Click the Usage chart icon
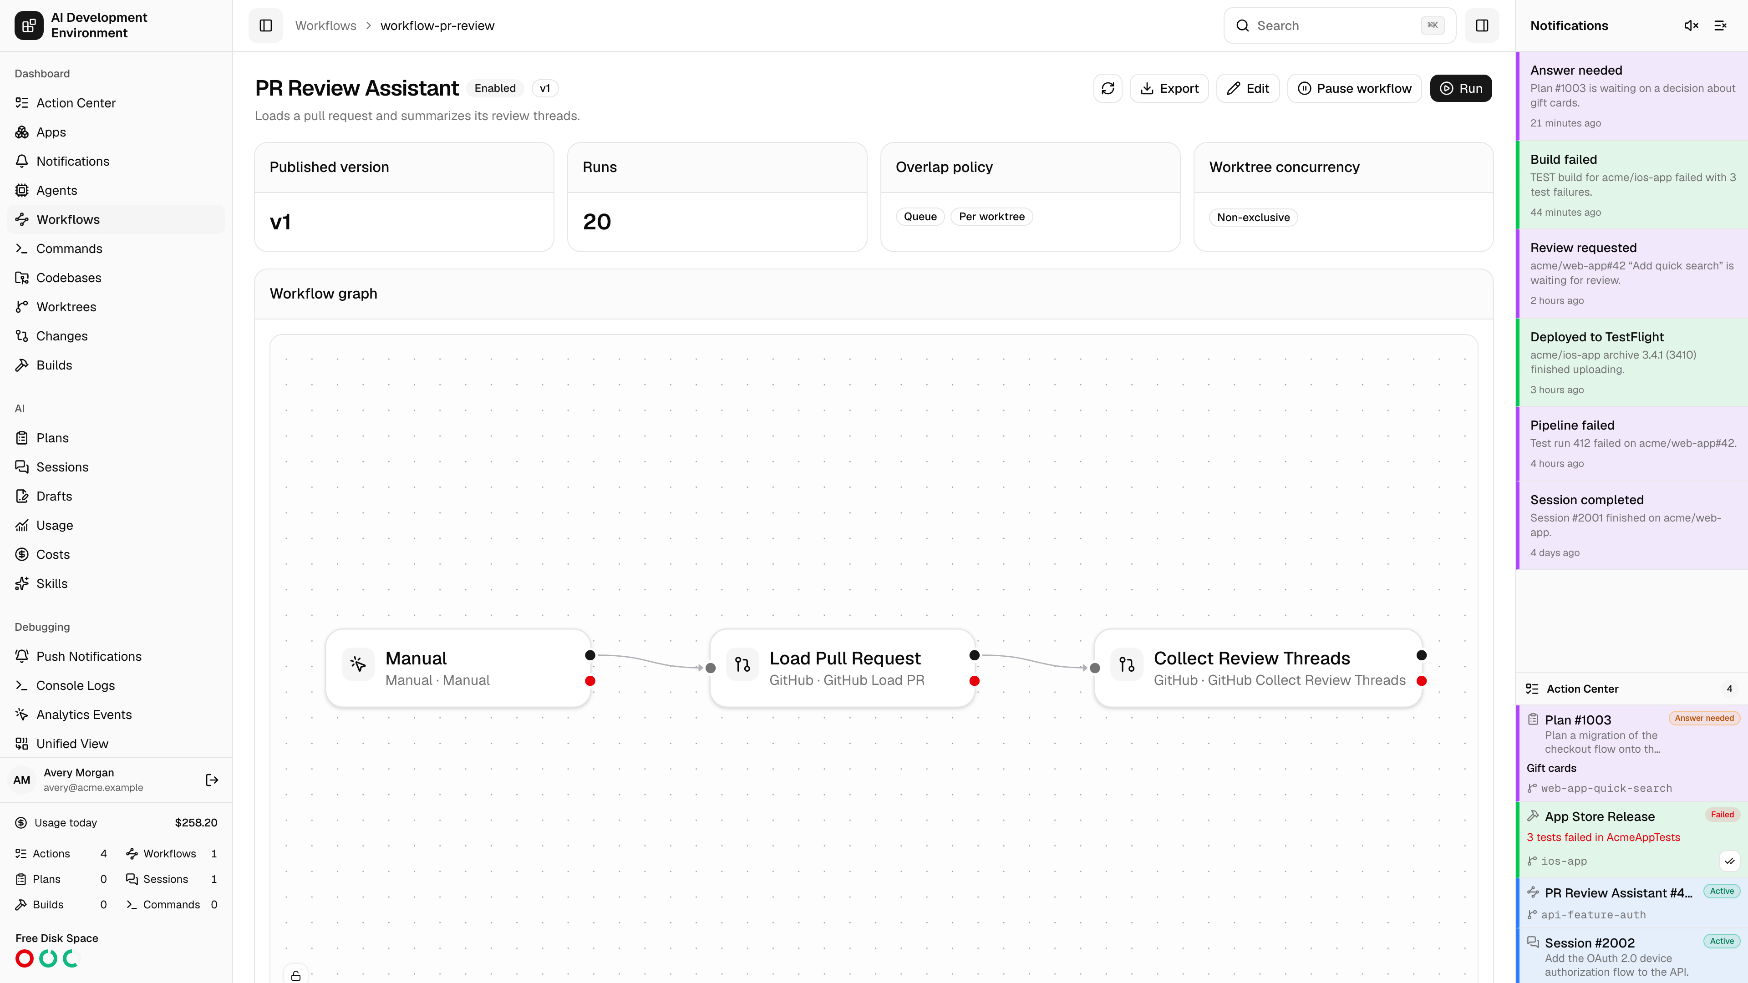The image size is (1748, 983). coord(22,525)
